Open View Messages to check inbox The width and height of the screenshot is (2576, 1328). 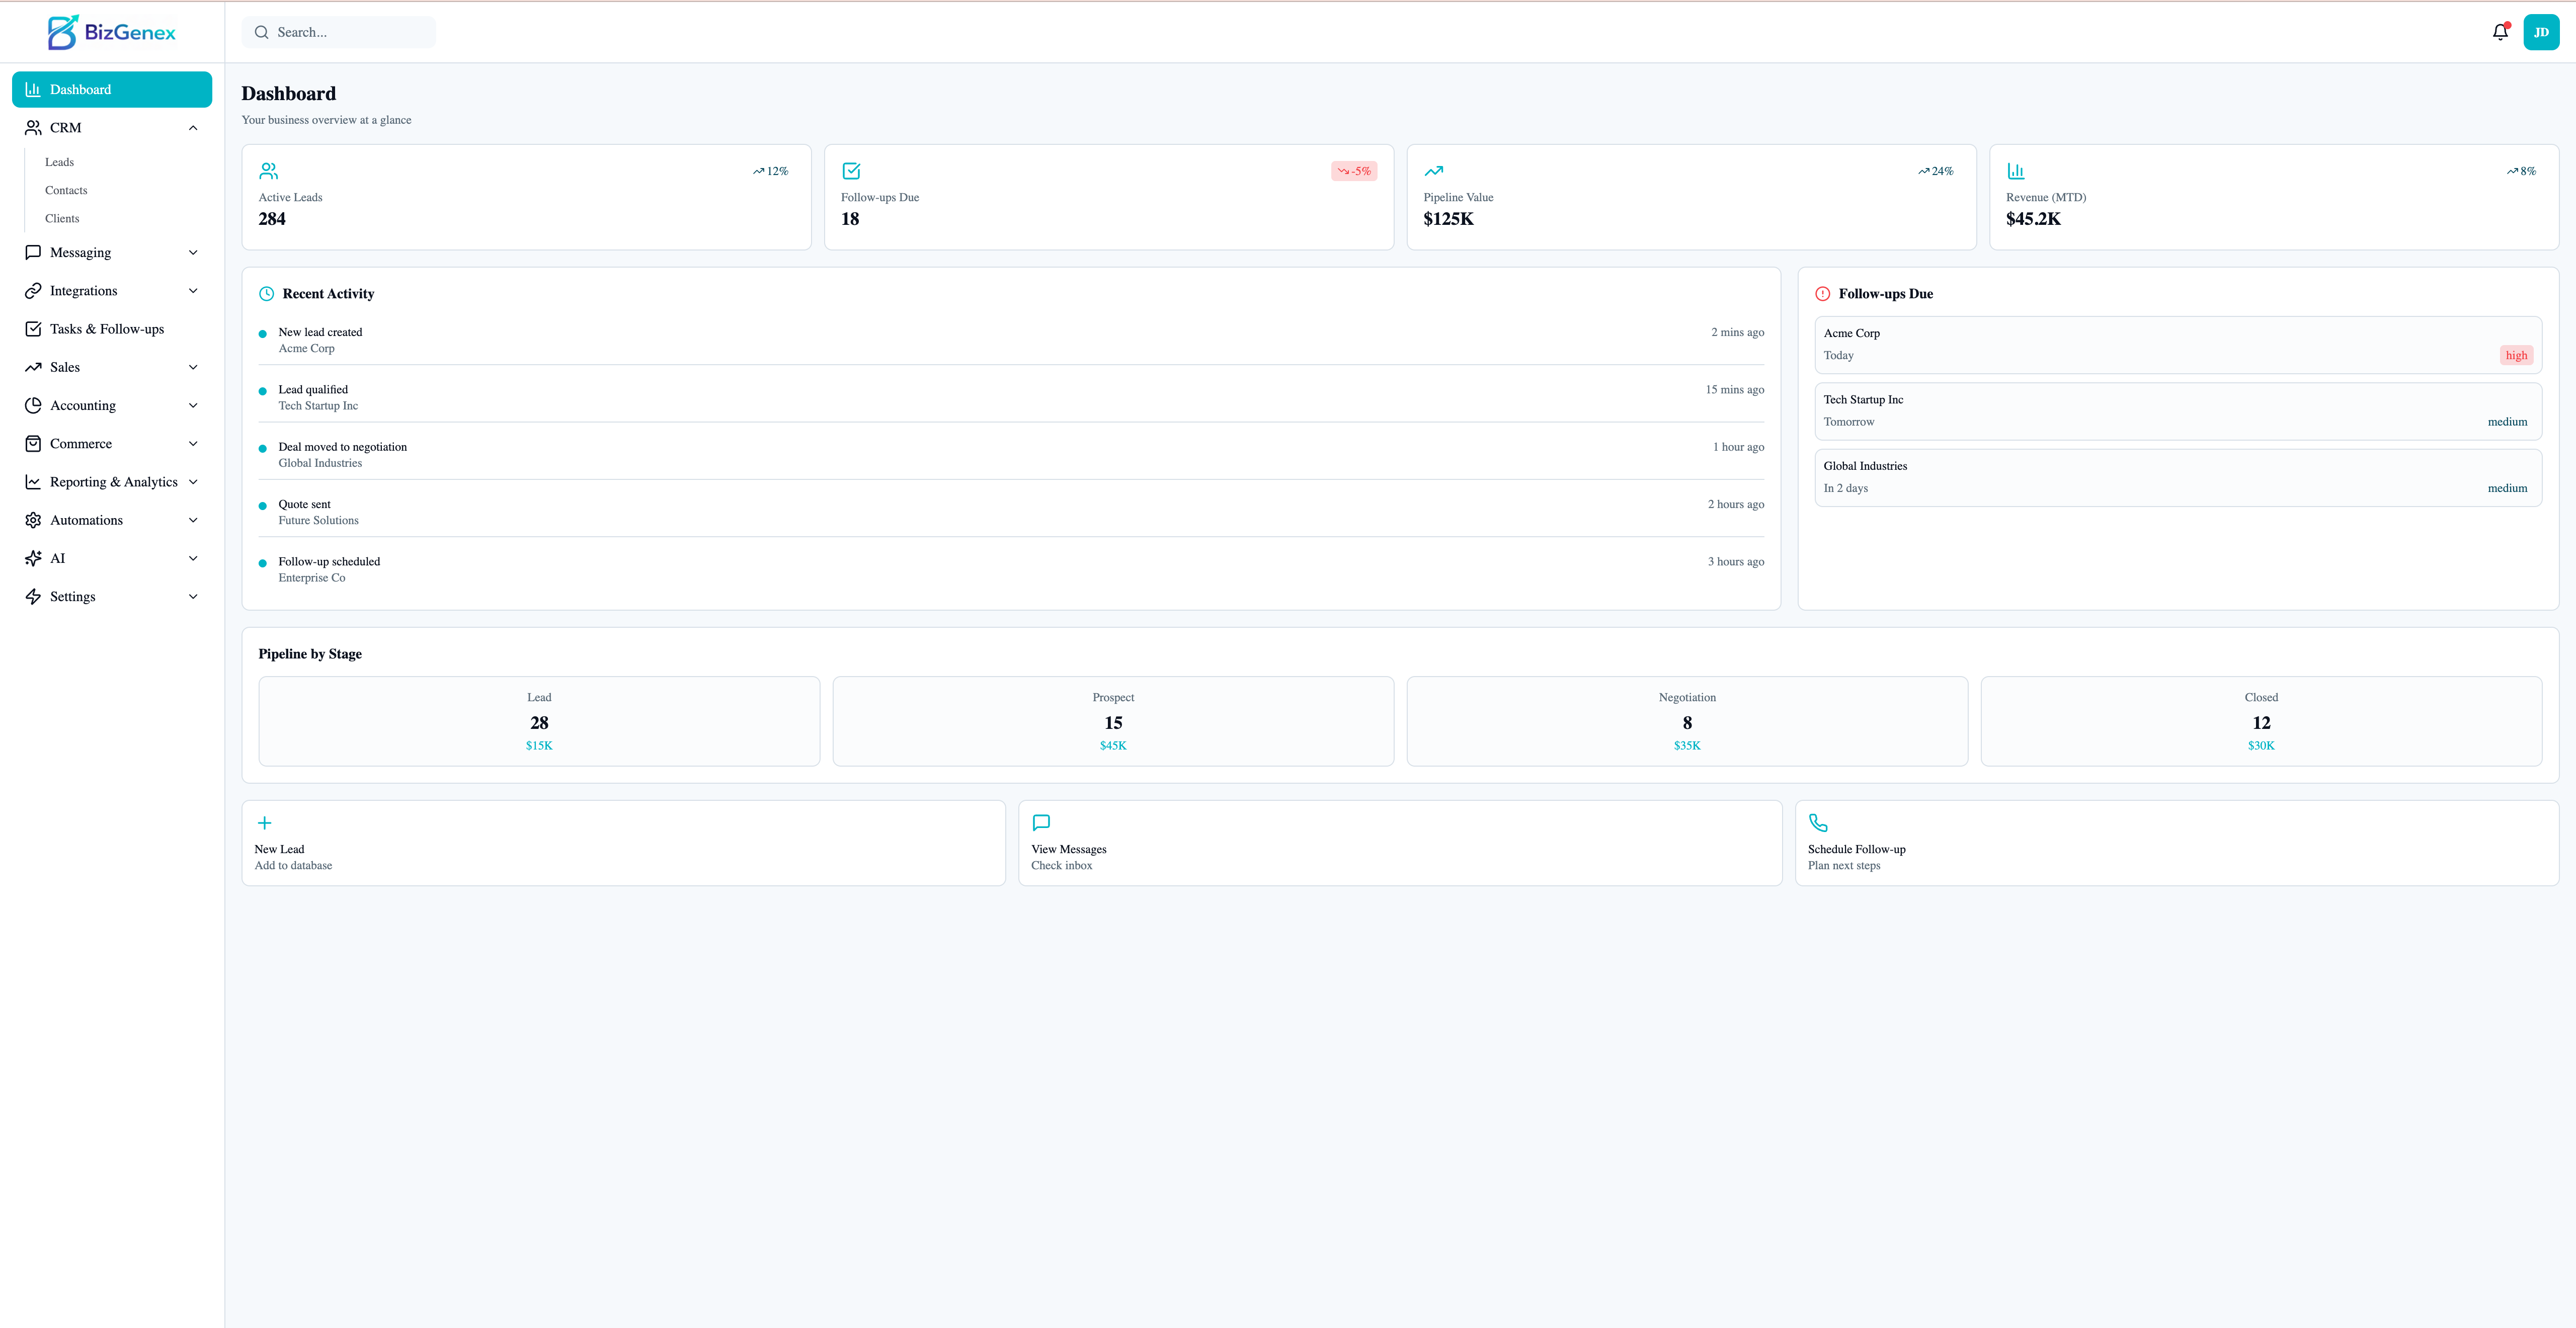coord(1399,842)
